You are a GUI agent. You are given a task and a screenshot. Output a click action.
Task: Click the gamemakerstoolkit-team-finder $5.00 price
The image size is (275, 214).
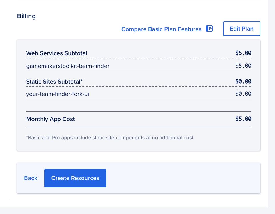(243, 66)
